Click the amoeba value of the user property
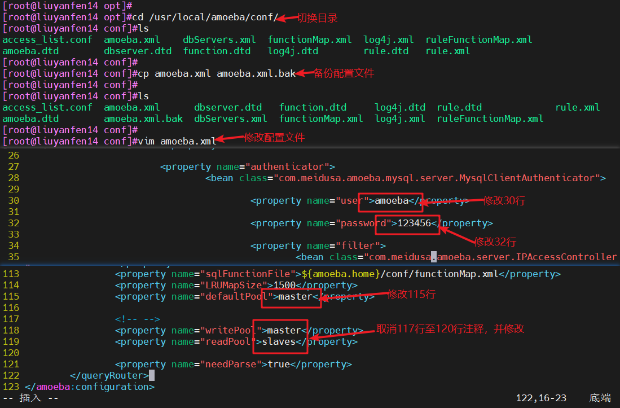Viewport: 620px width, 408px height. 392,200
